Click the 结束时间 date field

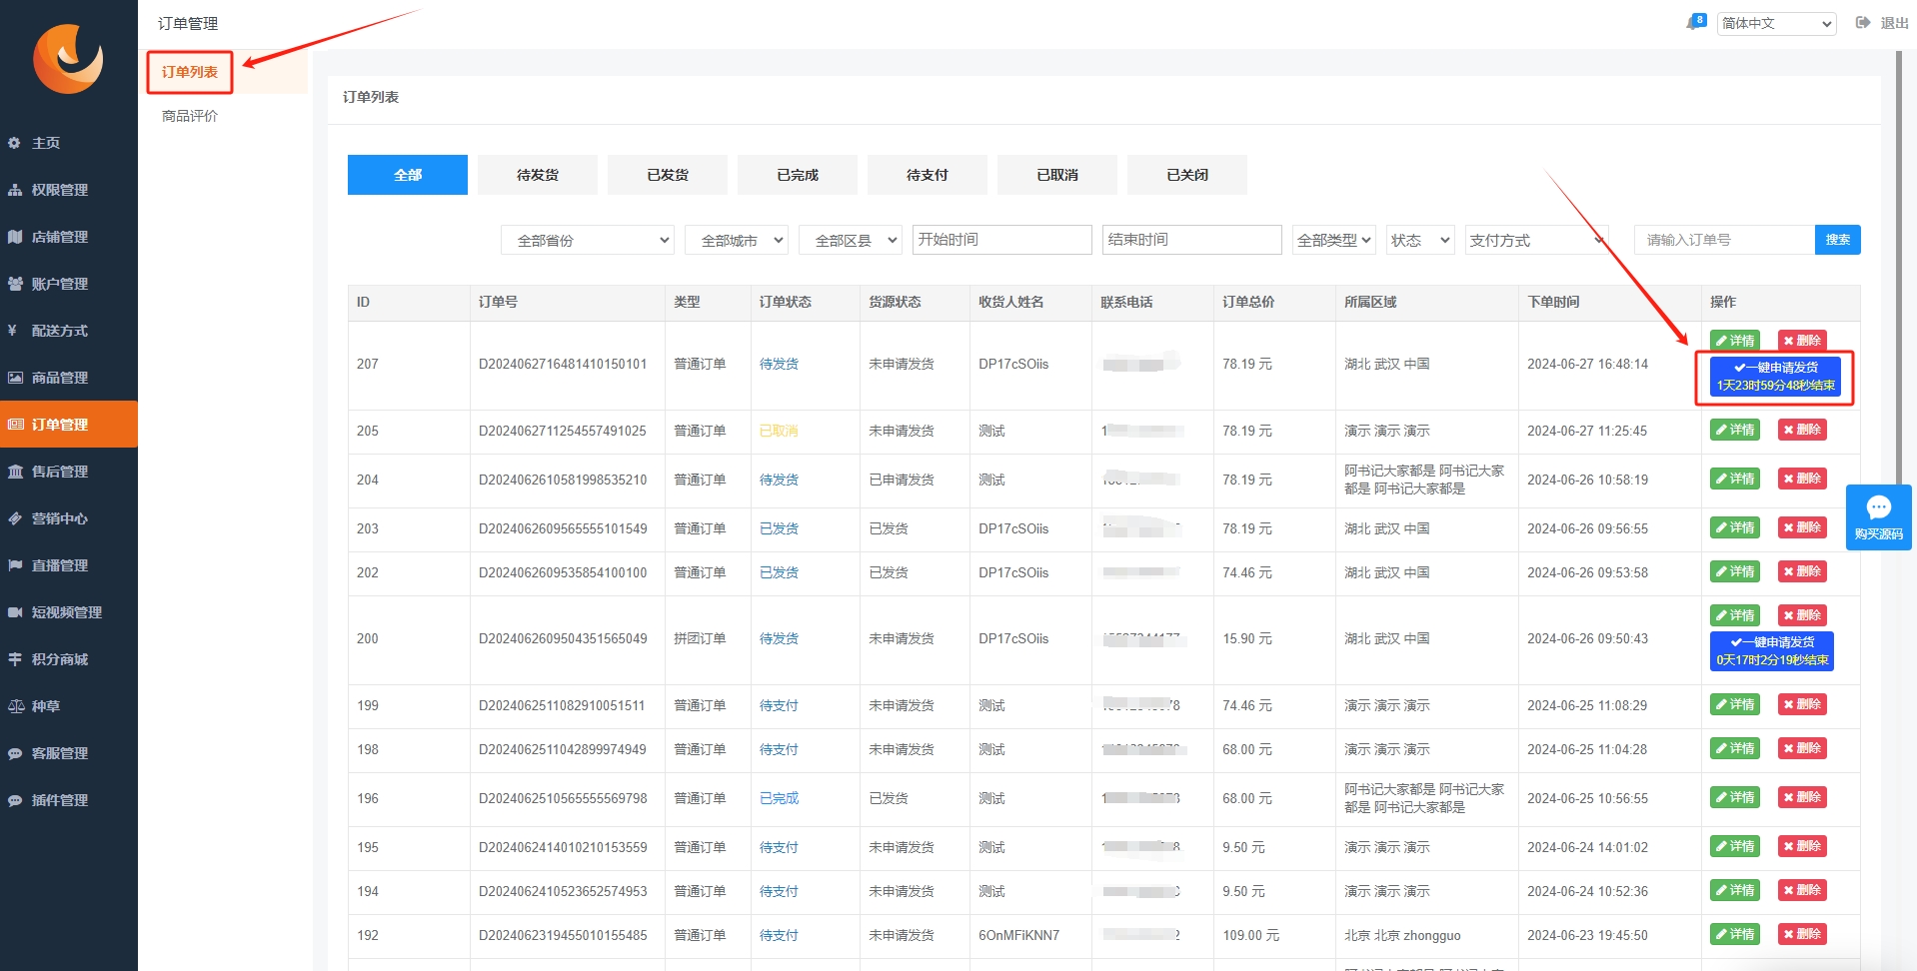pyautogui.click(x=1191, y=240)
